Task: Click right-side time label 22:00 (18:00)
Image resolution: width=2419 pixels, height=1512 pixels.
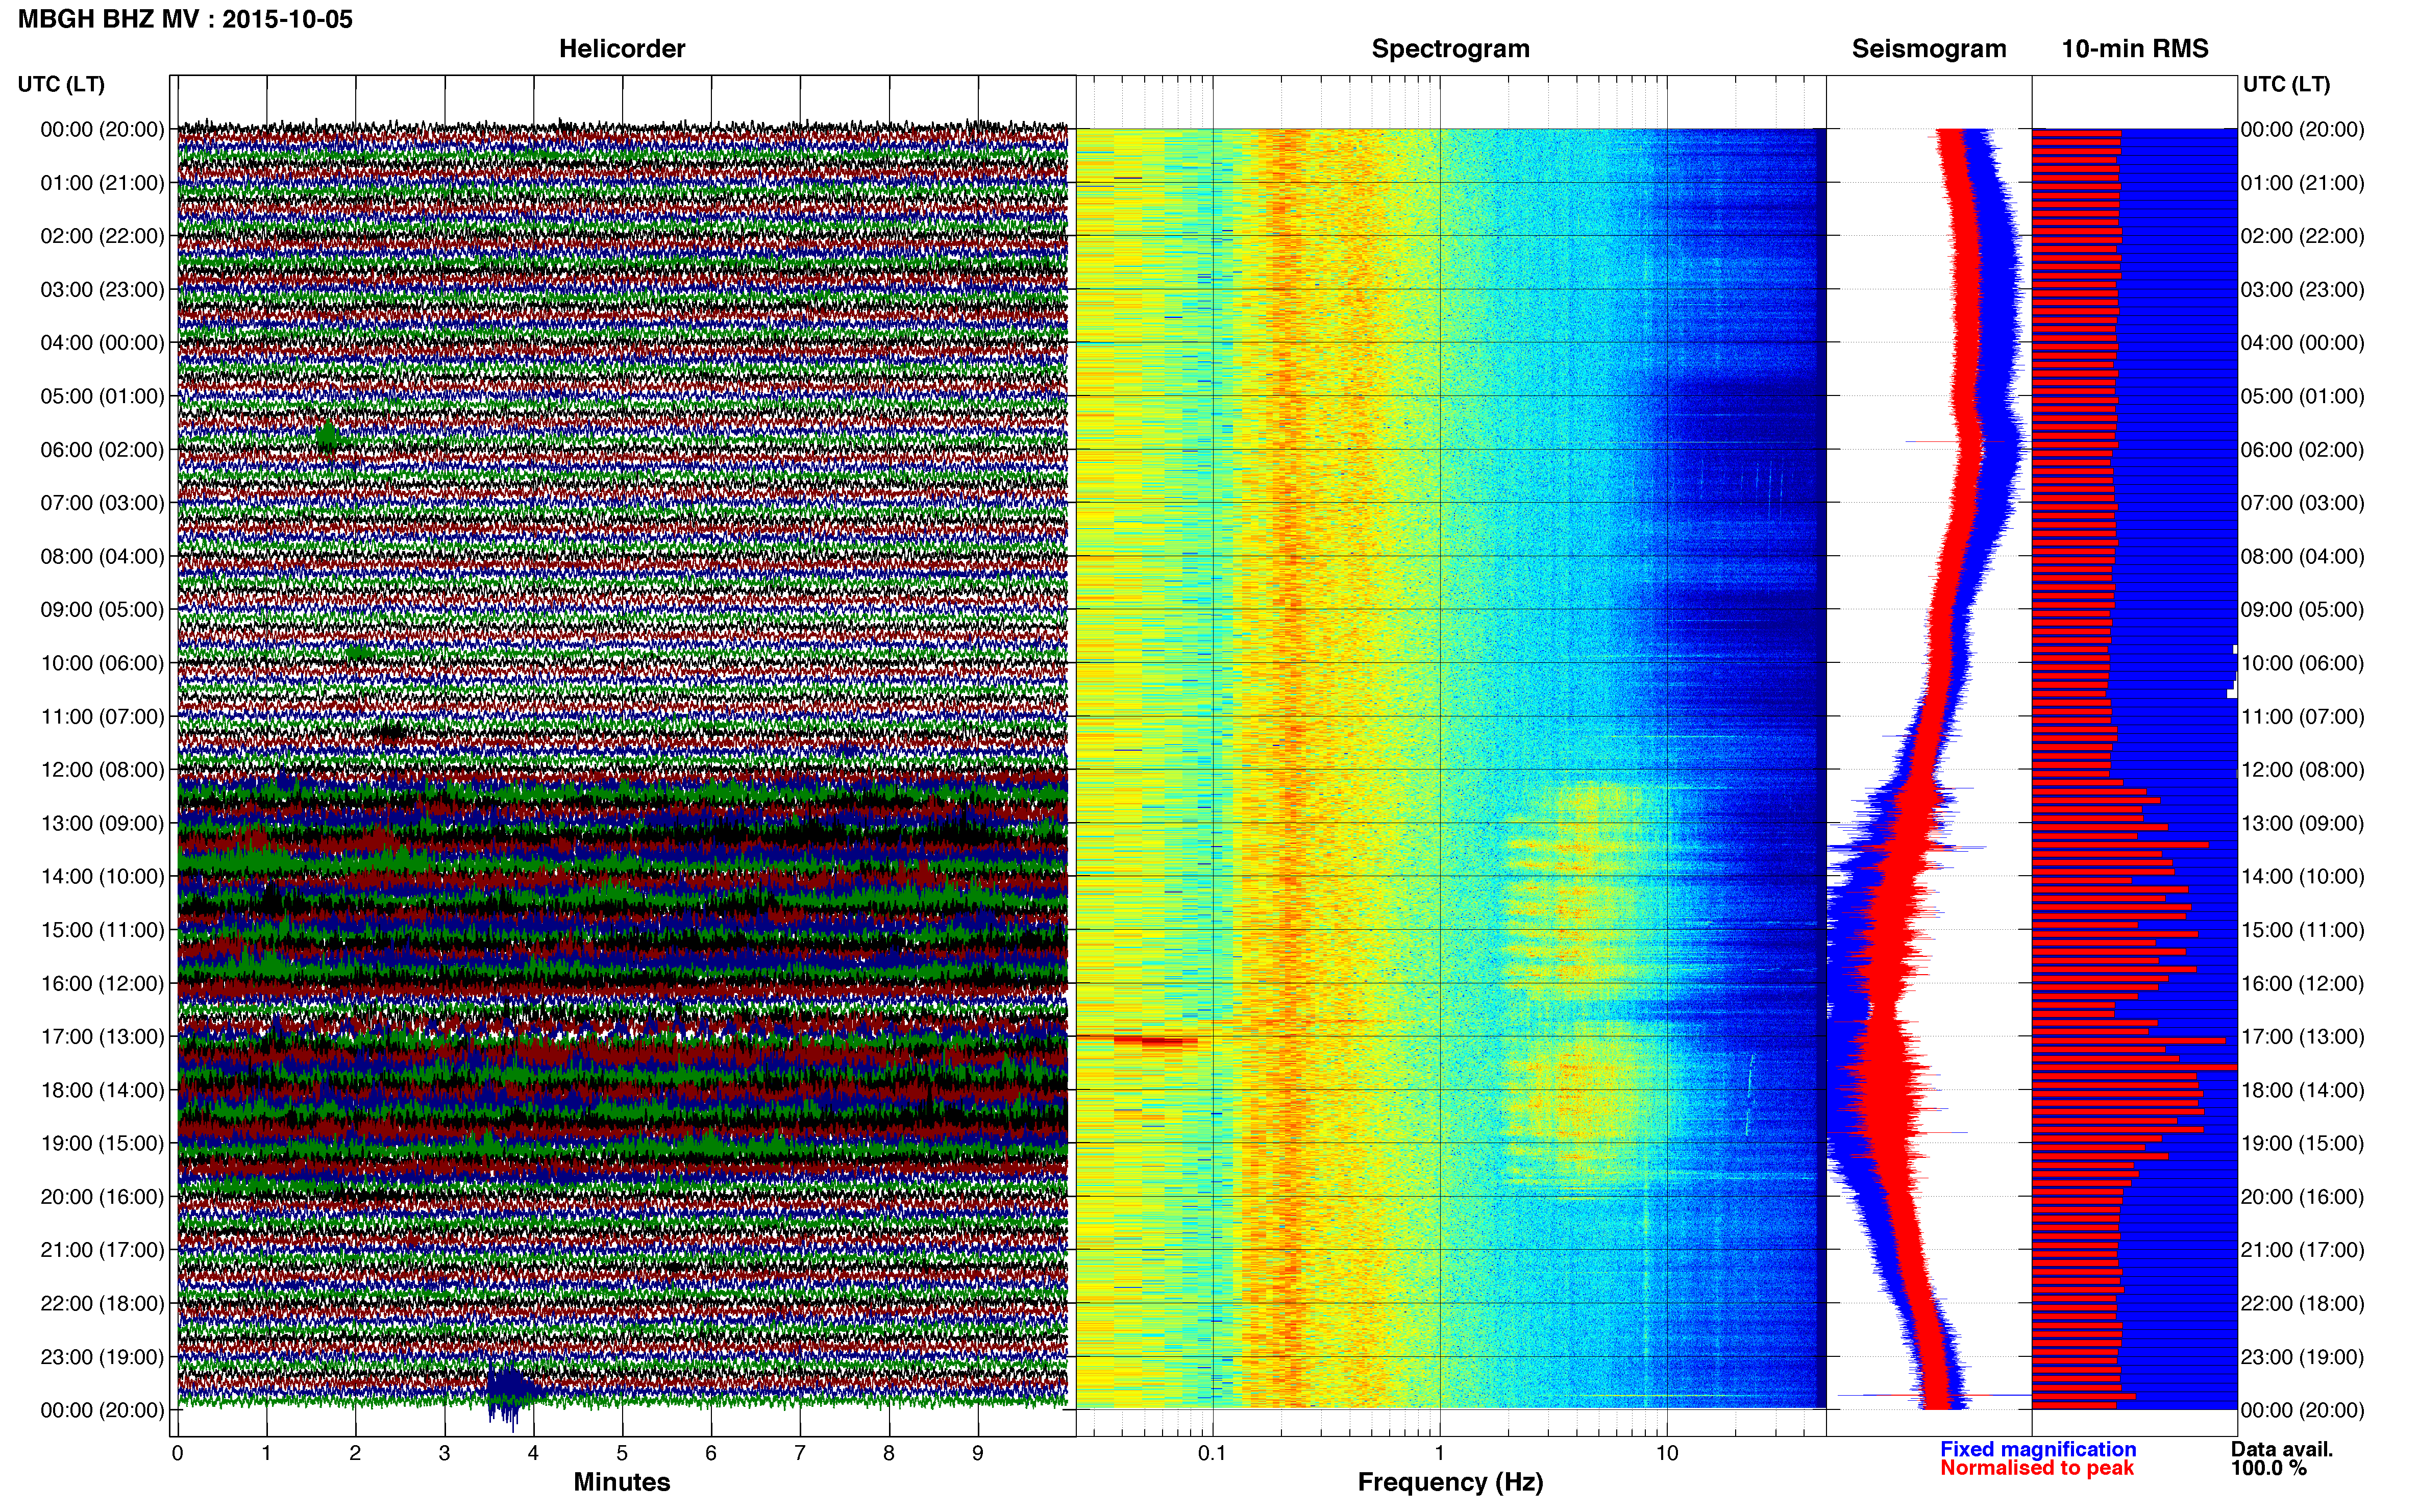Action: coord(2303,1304)
